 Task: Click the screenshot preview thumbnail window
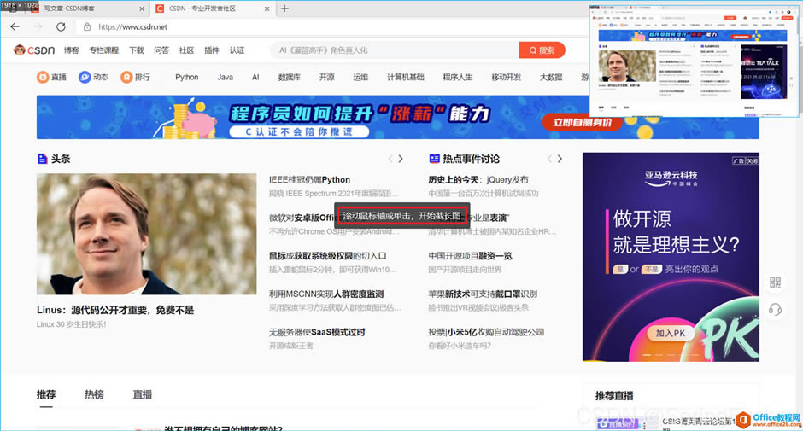pyautogui.click(x=694, y=61)
